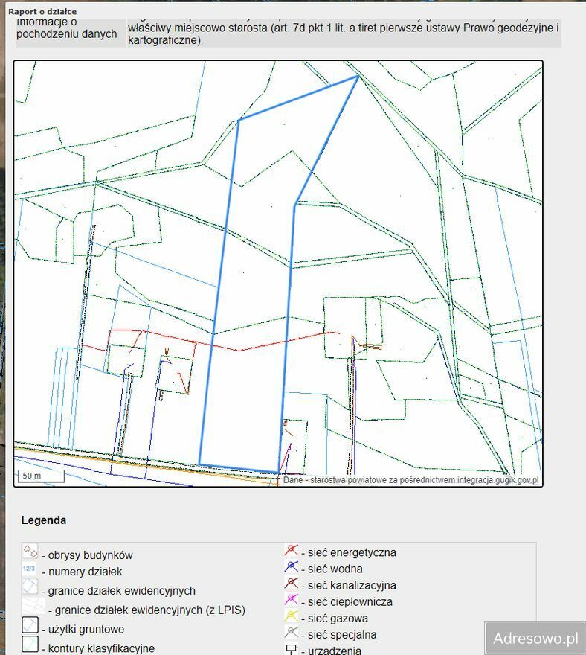Click the 50 m map scale bar

(41, 476)
